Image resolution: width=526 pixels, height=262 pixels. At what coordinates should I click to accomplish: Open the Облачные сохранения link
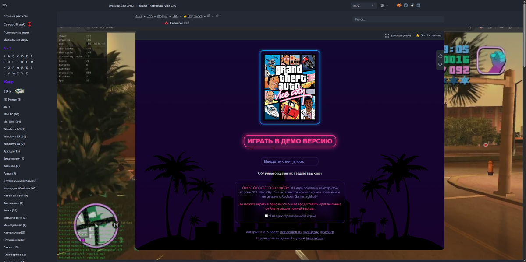coord(275,173)
